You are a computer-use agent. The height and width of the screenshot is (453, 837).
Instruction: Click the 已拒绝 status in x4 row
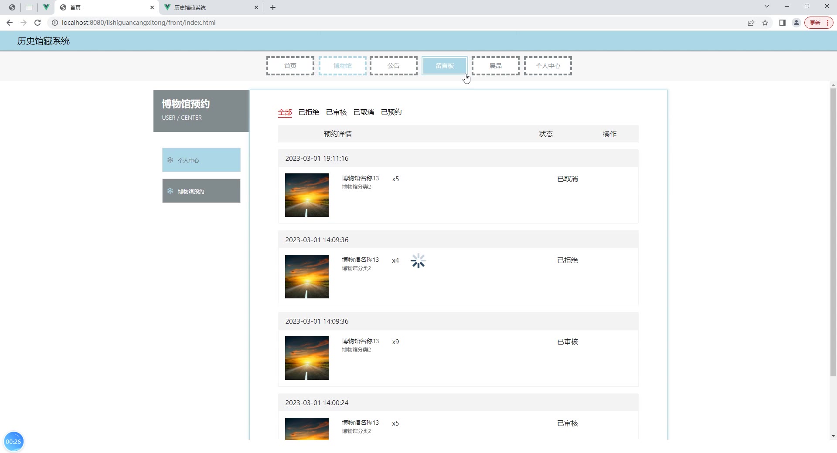568,260
